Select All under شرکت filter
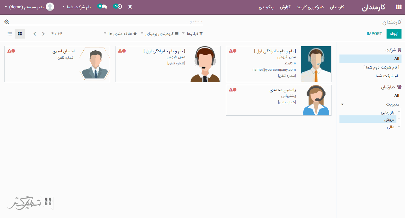This screenshot has width=405, height=218. [x=396, y=59]
